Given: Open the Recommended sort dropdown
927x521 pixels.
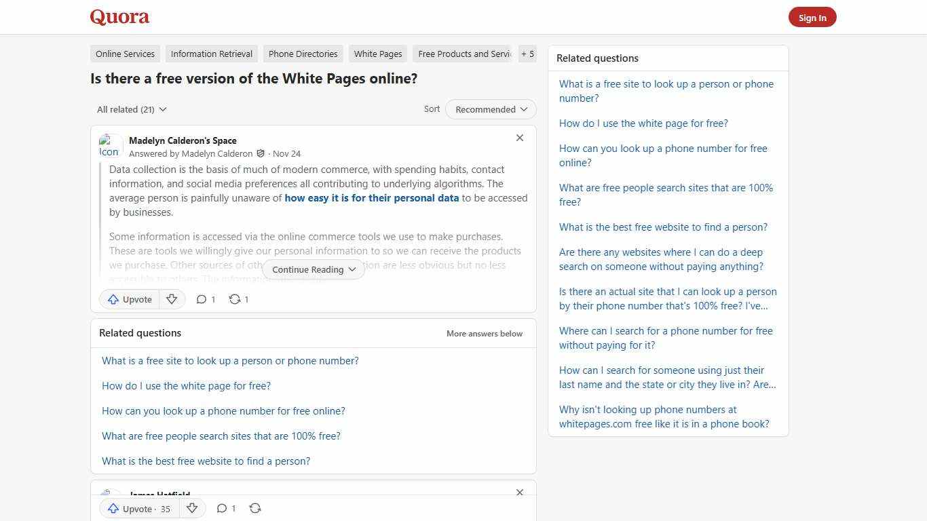Looking at the screenshot, I should 490,109.
